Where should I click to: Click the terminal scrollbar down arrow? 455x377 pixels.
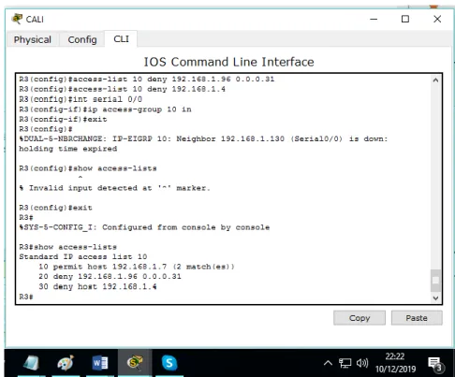pyautogui.click(x=435, y=297)
